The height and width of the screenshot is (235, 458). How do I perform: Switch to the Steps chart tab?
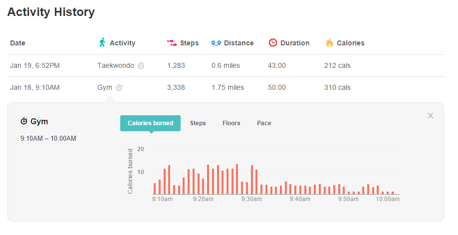click(x=198, y=123)
